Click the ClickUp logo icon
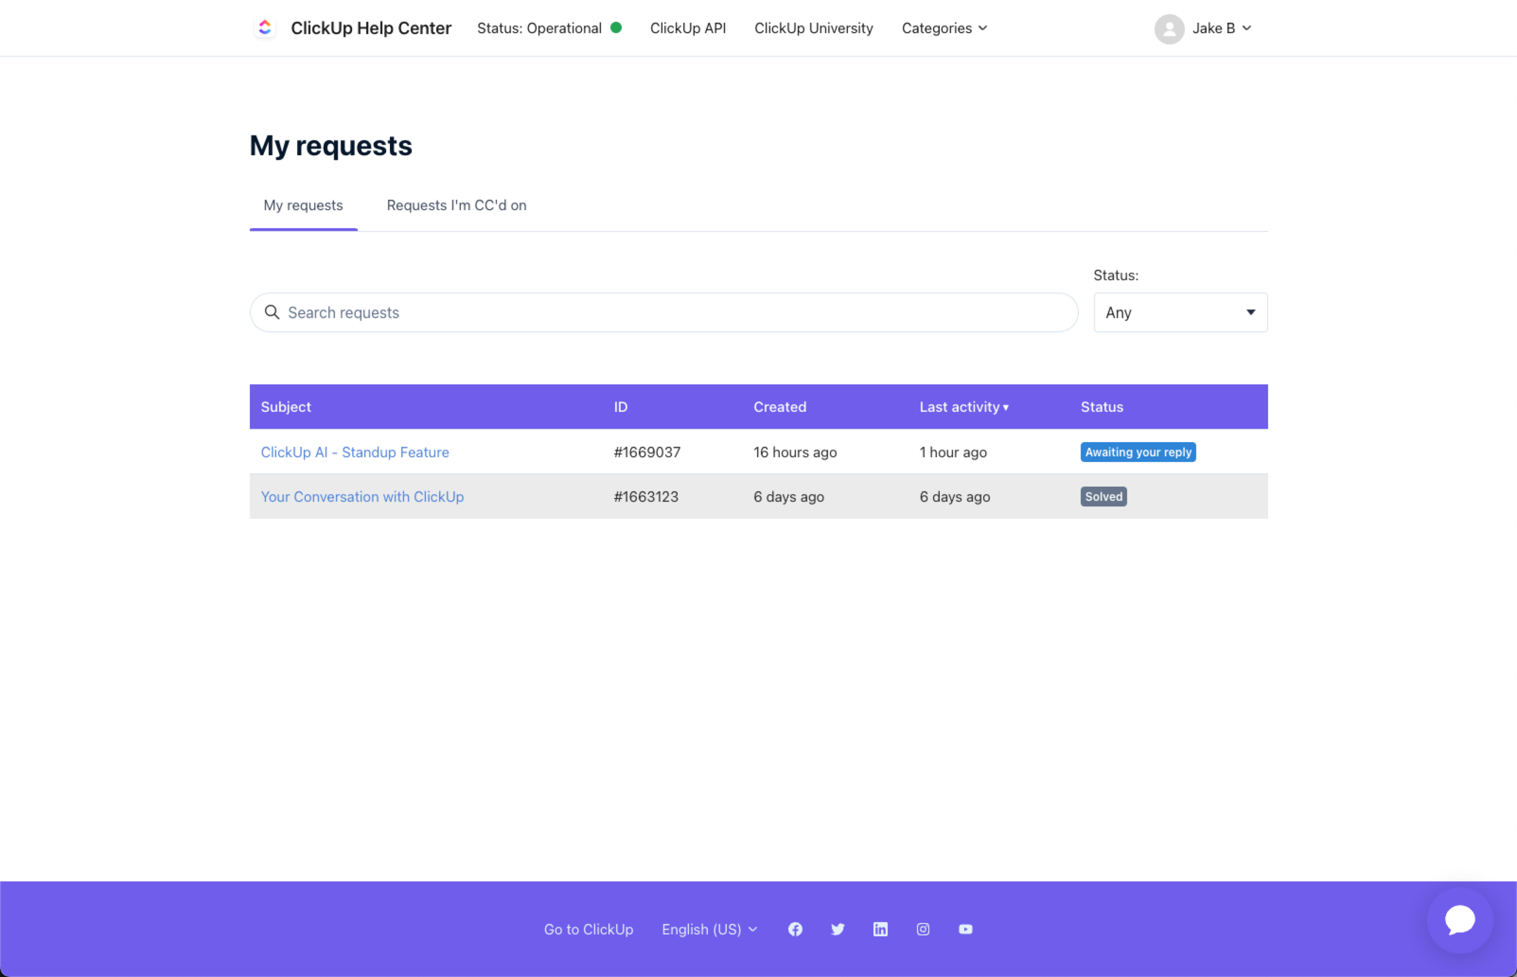 [265, 28]
